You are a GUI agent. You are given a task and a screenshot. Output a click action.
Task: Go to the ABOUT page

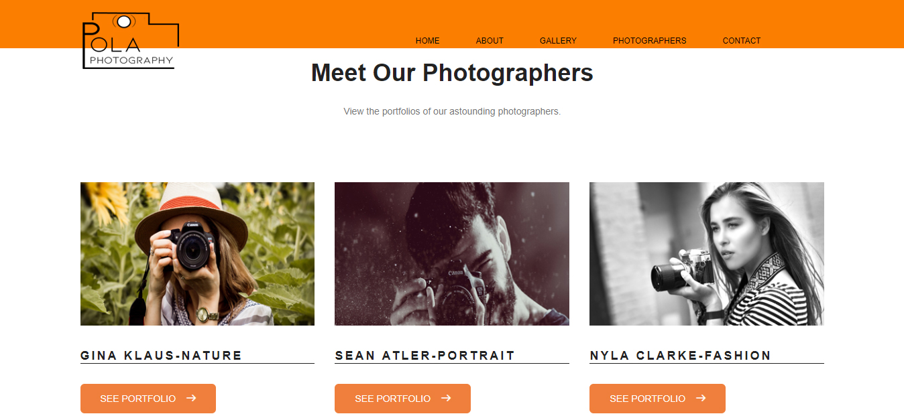pyautogui.click(x=490, y=41)
